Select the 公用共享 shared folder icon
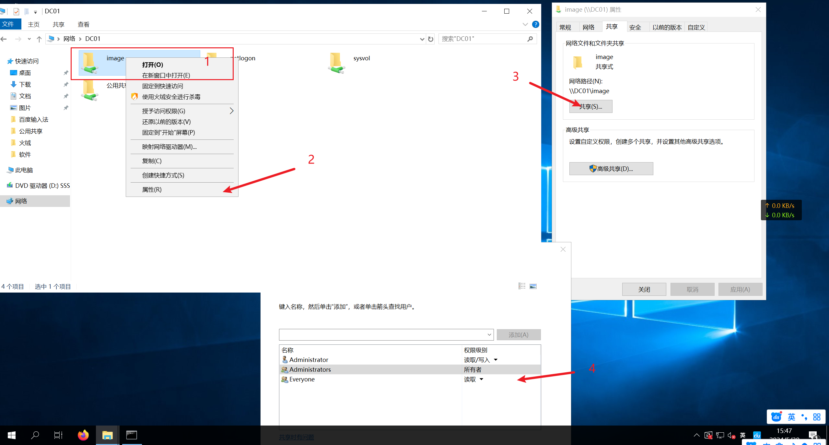Image resolution: width=829 pixels, height=445 pixels. point(89,90)
